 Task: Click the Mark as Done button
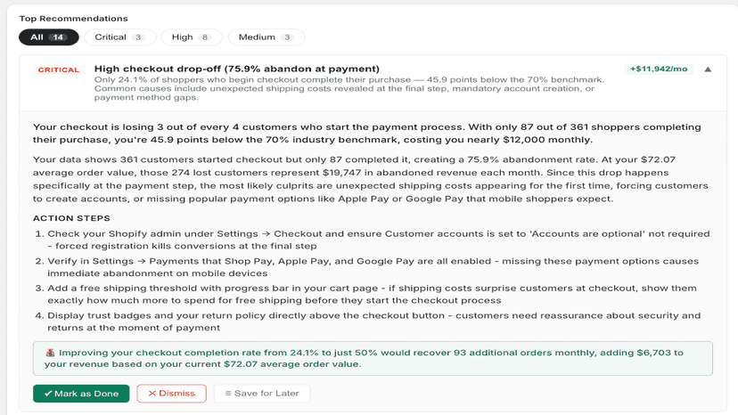click(x=81, y=394)
